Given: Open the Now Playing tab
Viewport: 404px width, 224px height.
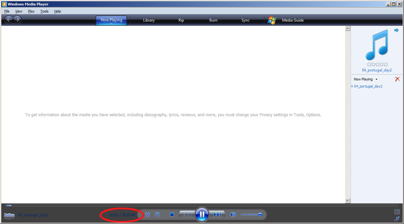Looking at the screenshot, I should 111,20.
